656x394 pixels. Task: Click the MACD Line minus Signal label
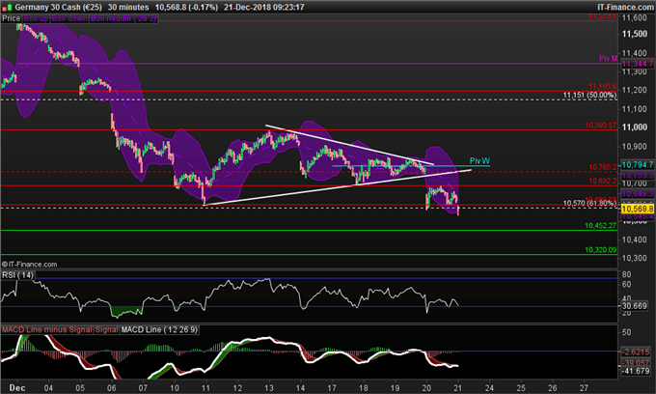(47, 329)
